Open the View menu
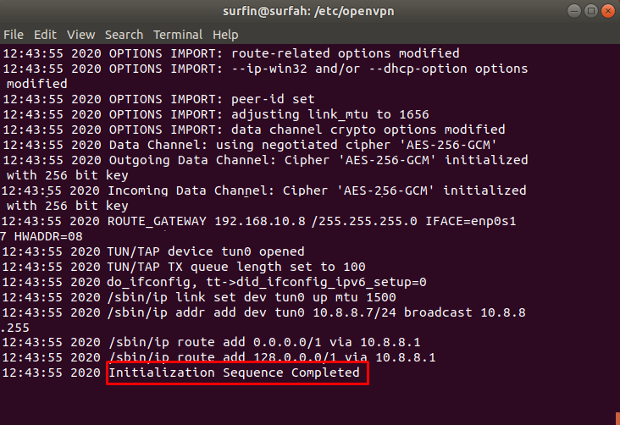This screenshot has width=620, height=425. pos(81,35)
